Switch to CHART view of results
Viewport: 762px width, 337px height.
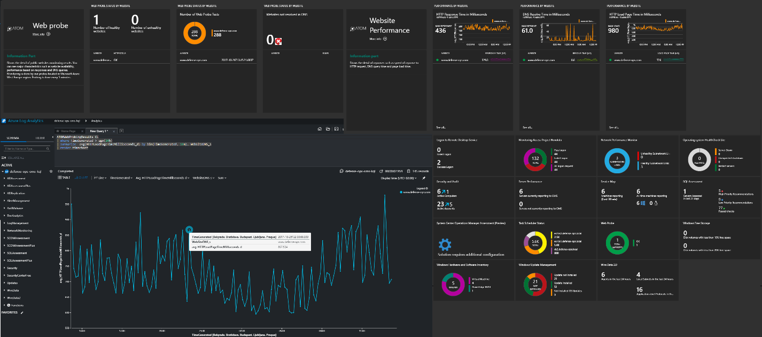pyautogui.click(x=81, y=178)
